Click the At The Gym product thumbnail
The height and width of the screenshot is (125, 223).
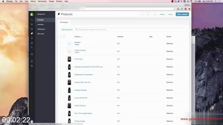pyautogui.click(x=69, y=59)
